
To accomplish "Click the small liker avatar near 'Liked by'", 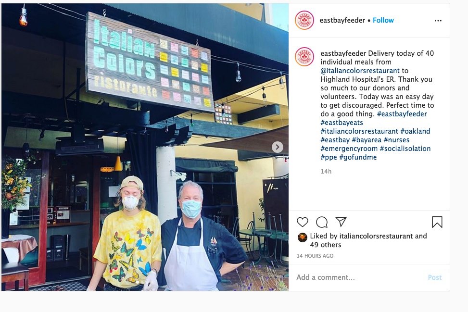I will click(x=303, y=237).
